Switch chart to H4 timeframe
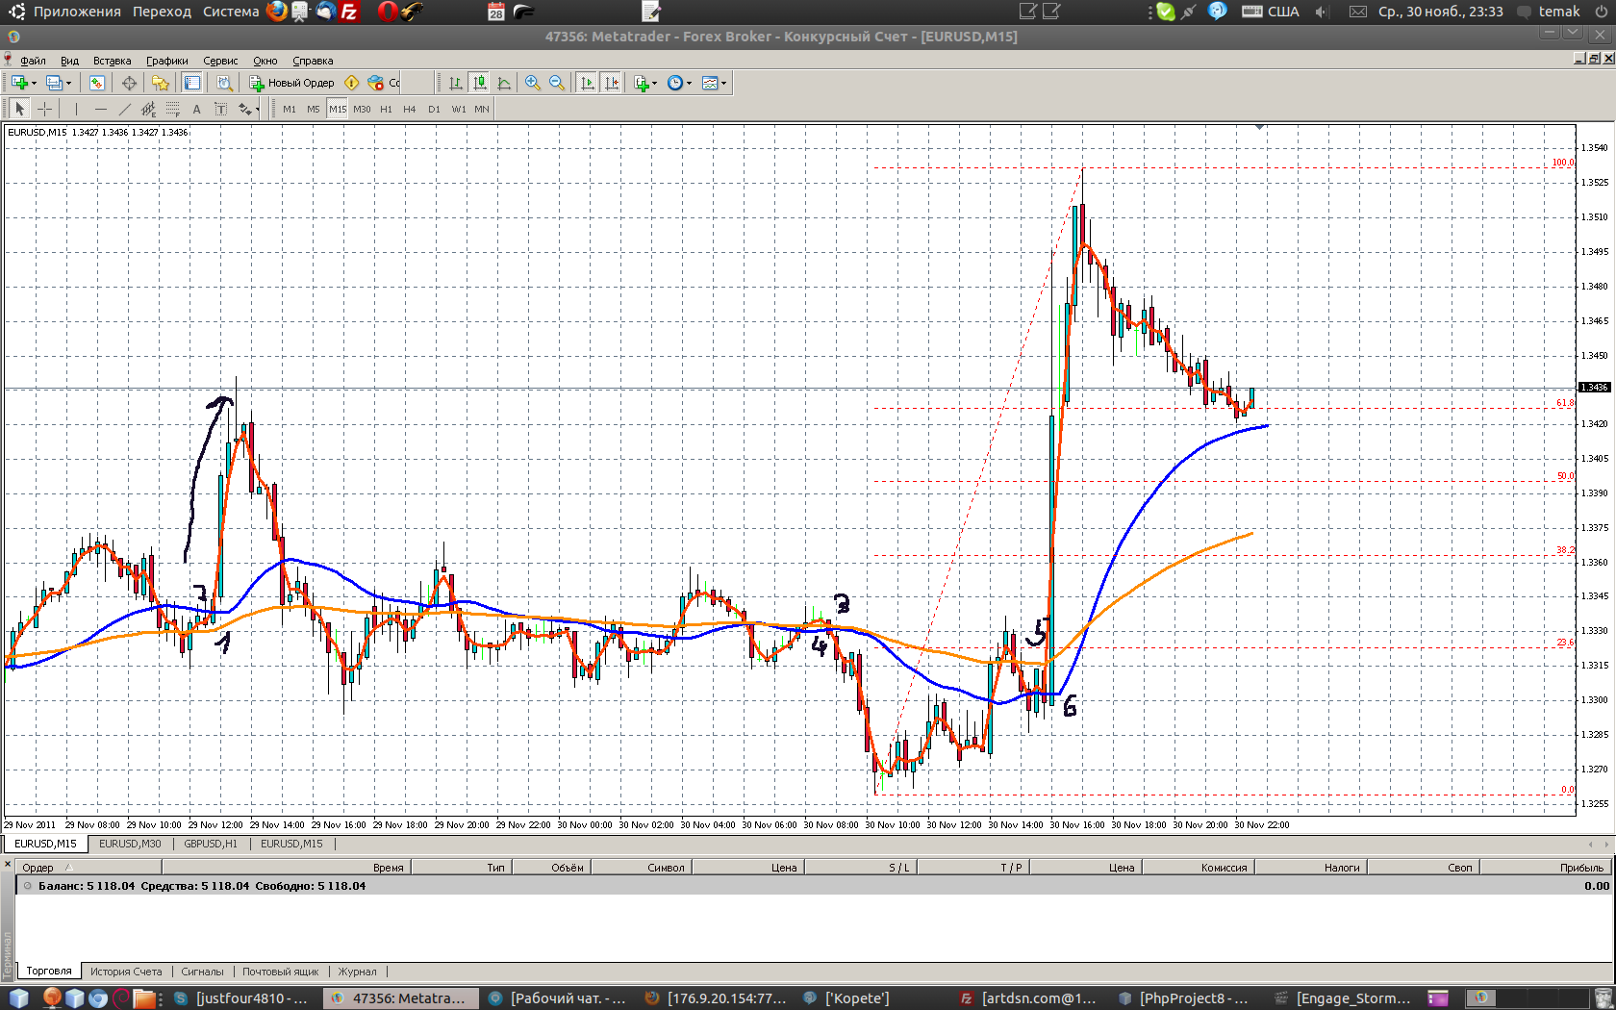The image size is (1616, 1010). [410, 109]
